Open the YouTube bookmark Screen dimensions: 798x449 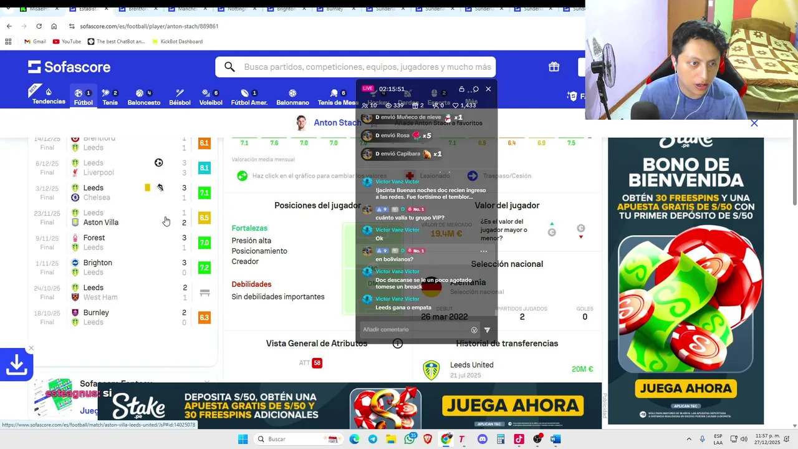click(67, 42)
